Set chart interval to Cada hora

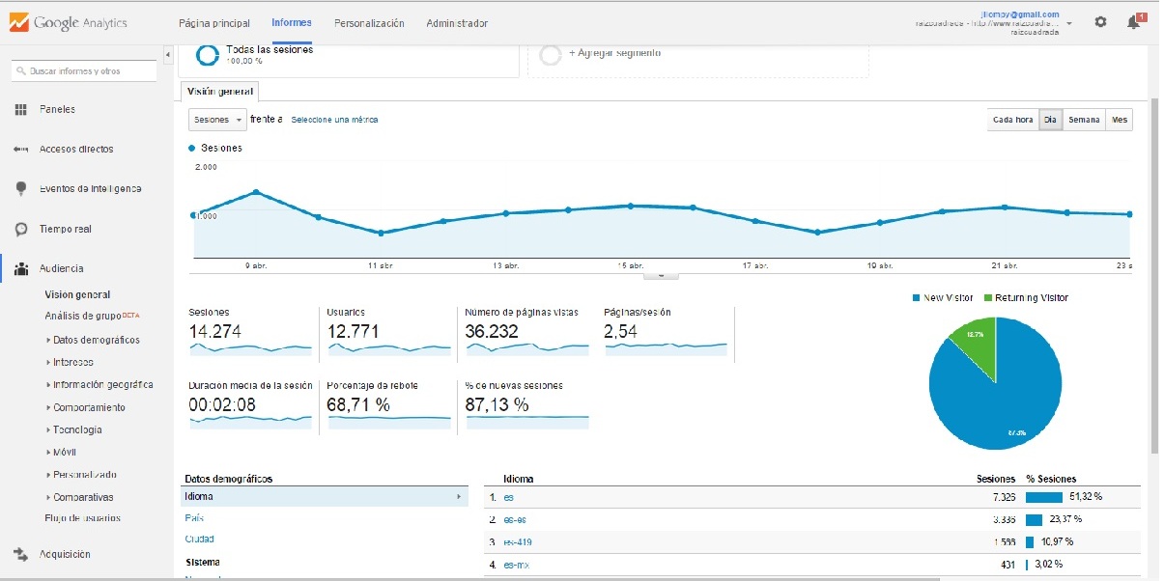pyautogui.click(x=1012, y=120)
